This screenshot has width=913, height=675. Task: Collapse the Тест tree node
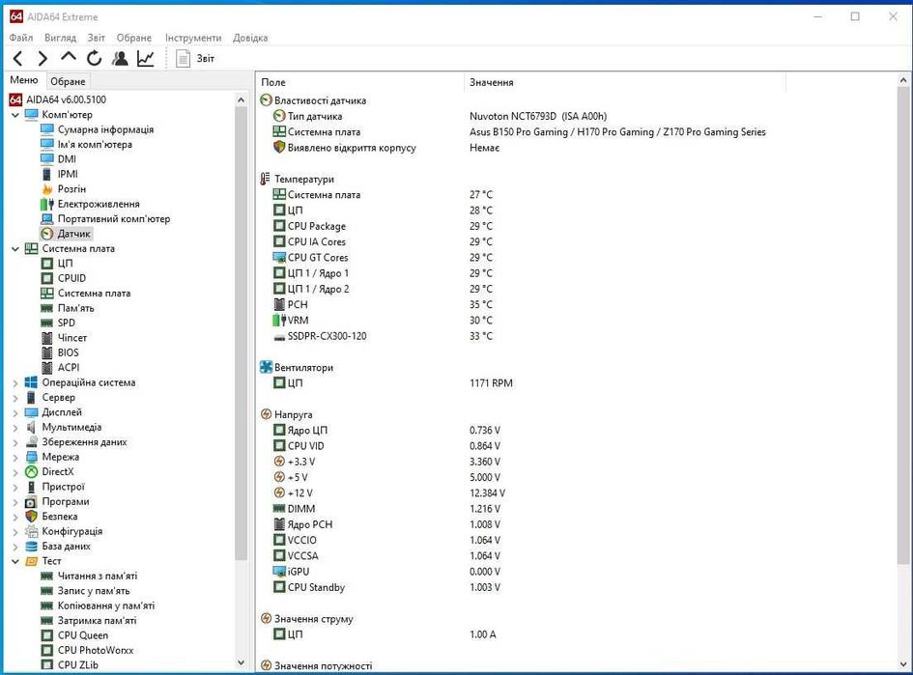[15, 561]
